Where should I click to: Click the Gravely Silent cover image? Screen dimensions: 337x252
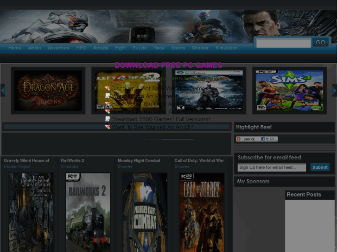click(x=31, y=213)
